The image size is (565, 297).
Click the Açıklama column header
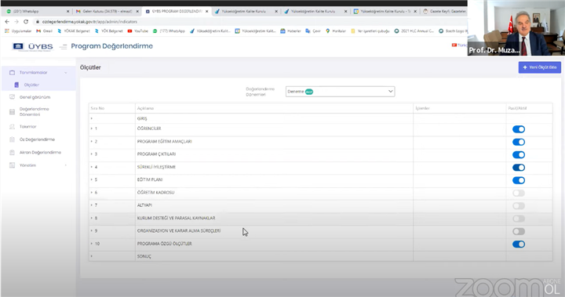click(146, 108)
